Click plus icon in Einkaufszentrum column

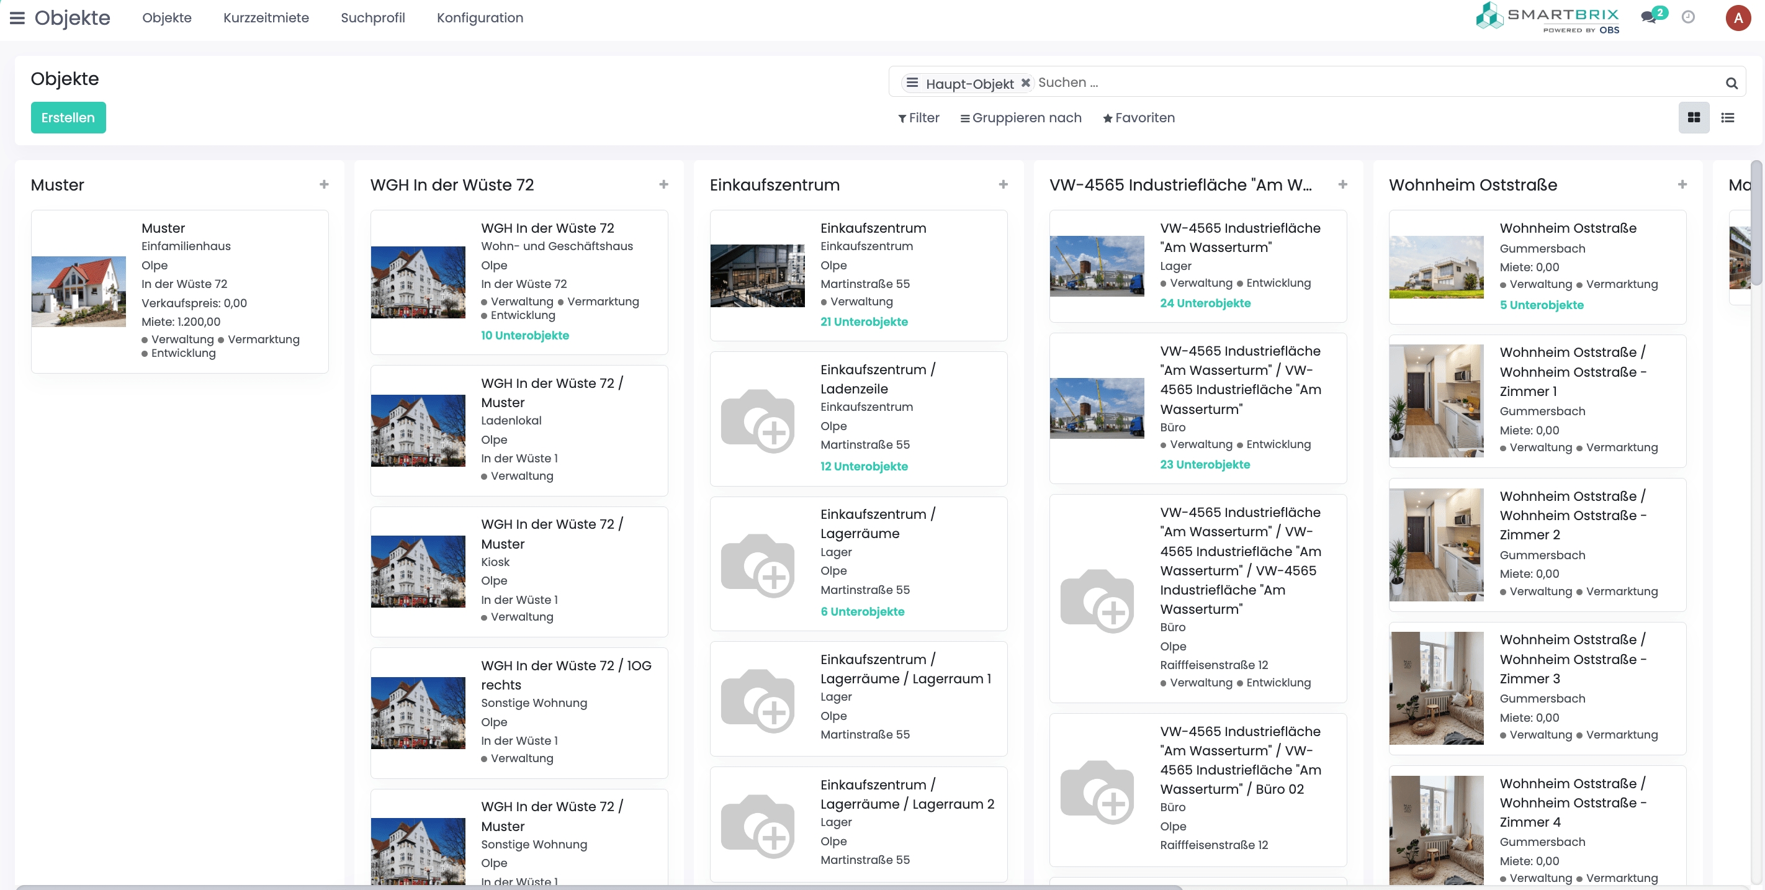point(1003,184)
